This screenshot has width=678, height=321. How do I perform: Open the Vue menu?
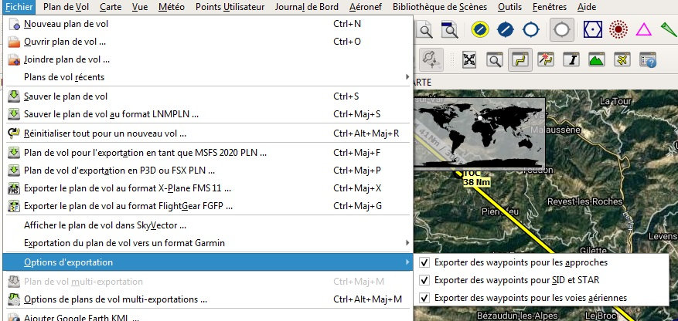[x=140, y=7]
